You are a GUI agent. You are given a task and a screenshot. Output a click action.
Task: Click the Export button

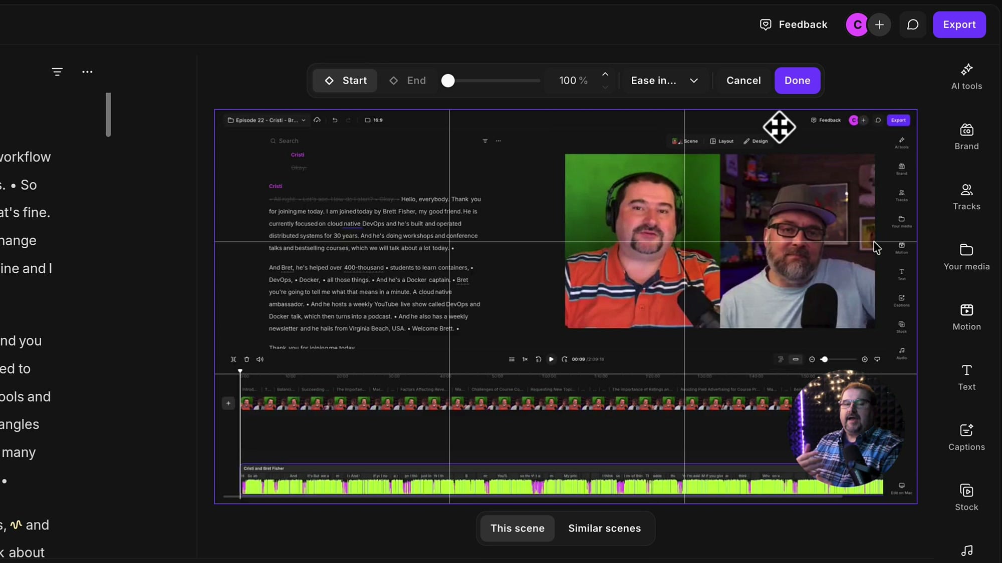point(959,25)
